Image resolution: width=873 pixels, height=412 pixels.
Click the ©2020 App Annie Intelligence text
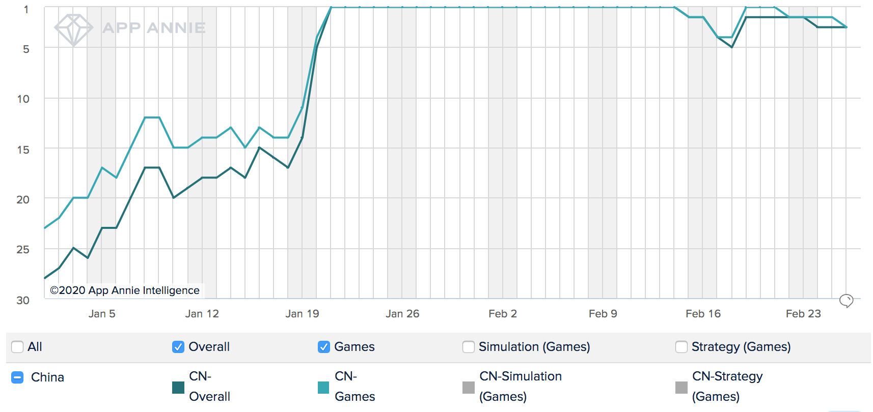(x=125, y=290)
